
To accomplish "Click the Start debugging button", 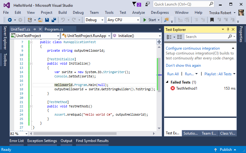I will tap(150, 20).
